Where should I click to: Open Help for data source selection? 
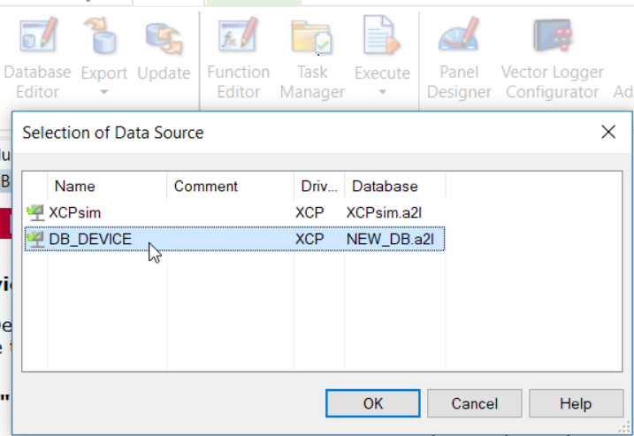click(576, 403)
